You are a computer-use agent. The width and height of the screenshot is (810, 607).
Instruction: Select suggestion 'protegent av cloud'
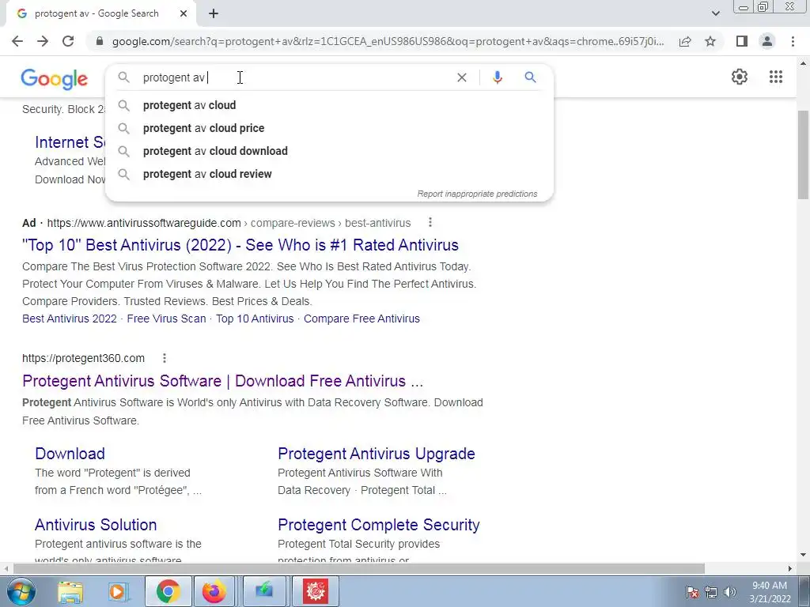click(x=329, y=105)
